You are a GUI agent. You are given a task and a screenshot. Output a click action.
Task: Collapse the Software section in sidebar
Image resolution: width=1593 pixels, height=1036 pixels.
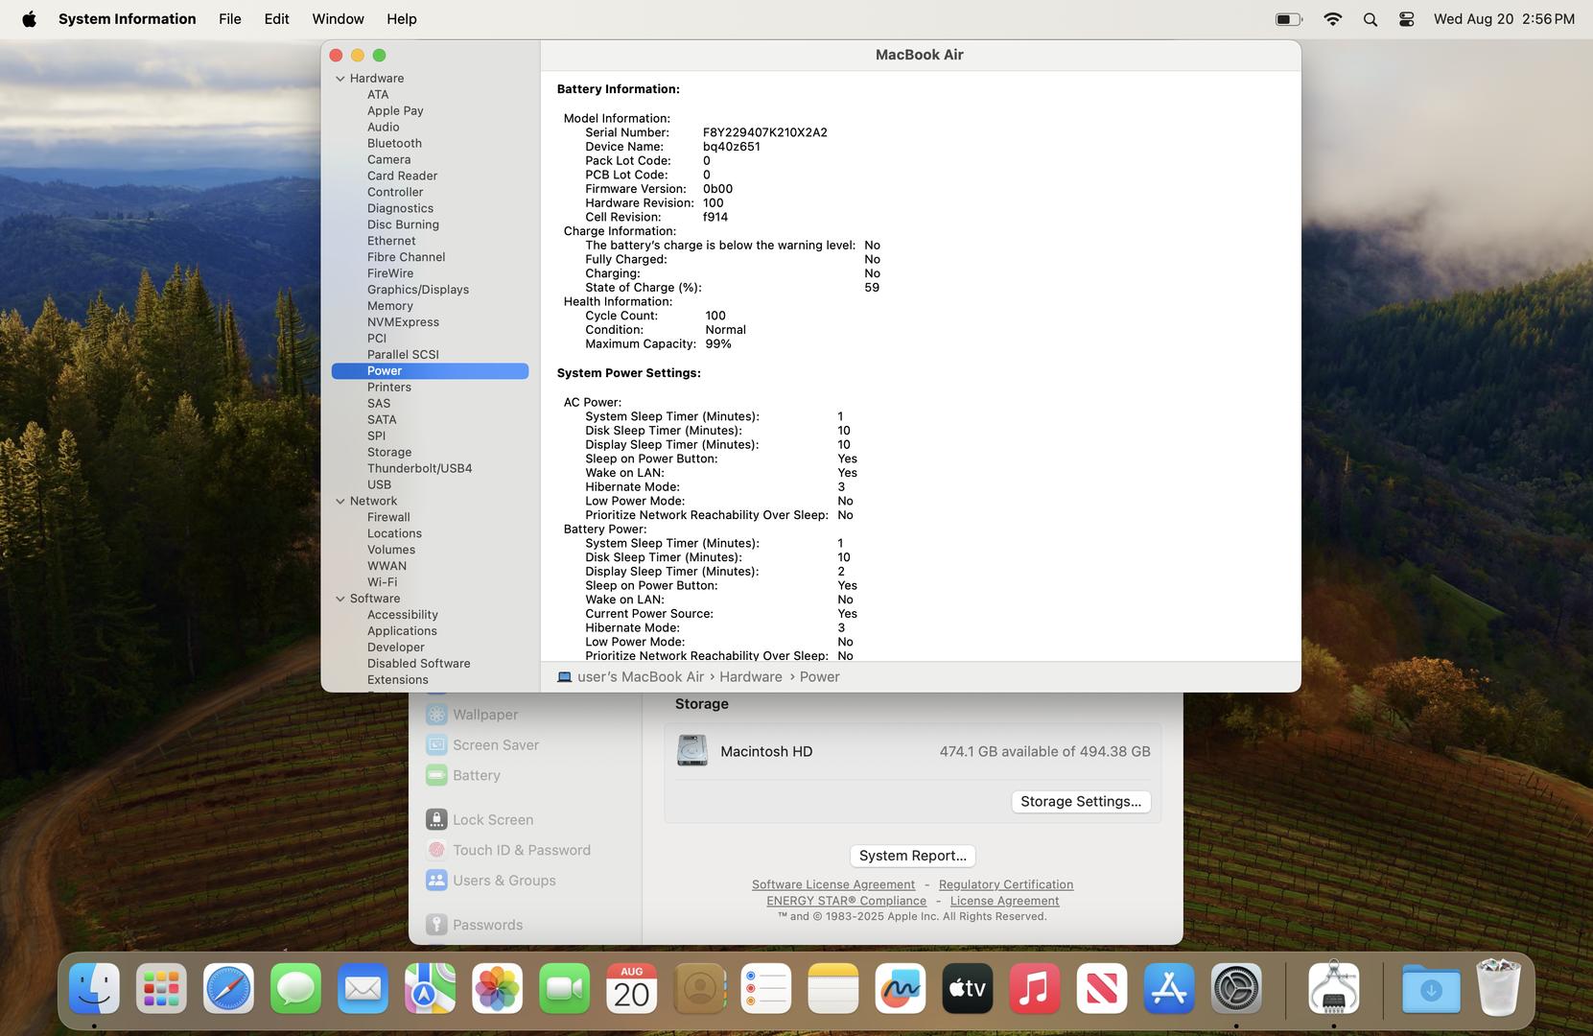click(x=340, y=599)
